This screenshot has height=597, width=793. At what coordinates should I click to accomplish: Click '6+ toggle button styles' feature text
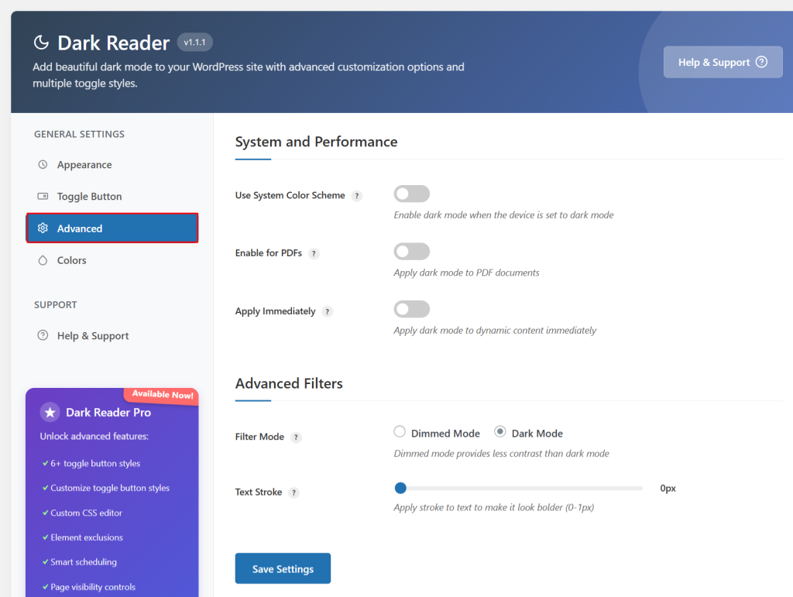click(x=95, y=464)
